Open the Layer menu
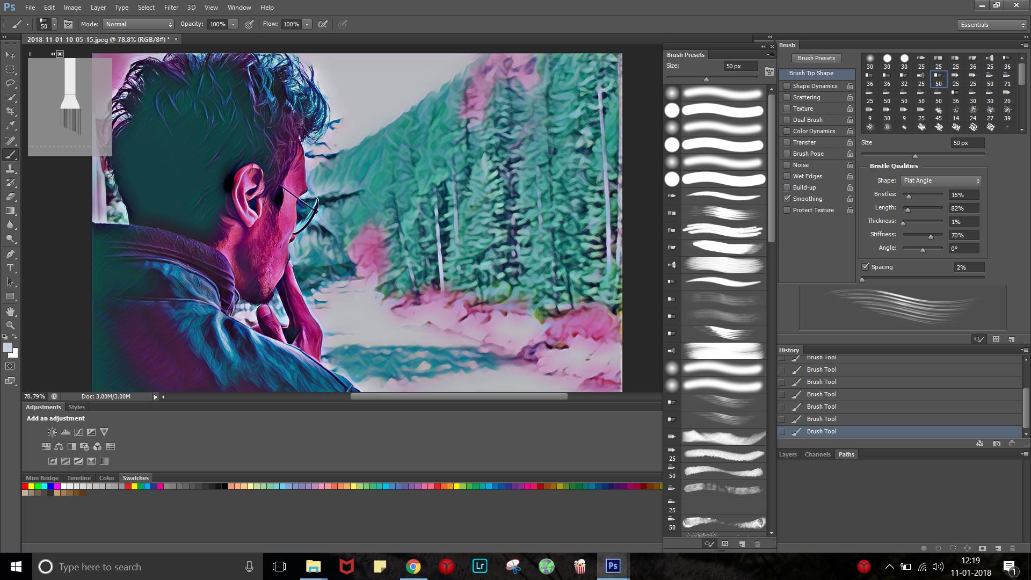 98,8
